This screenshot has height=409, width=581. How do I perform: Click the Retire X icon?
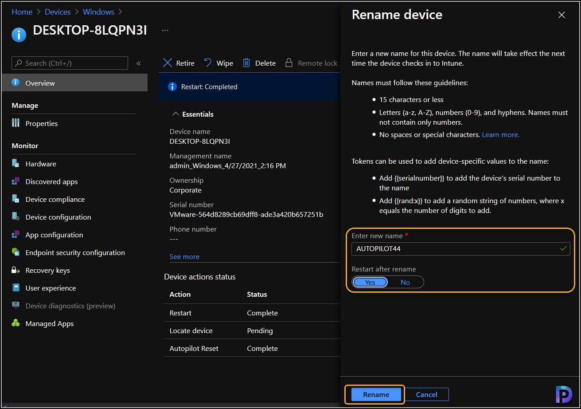pos(168,63)
